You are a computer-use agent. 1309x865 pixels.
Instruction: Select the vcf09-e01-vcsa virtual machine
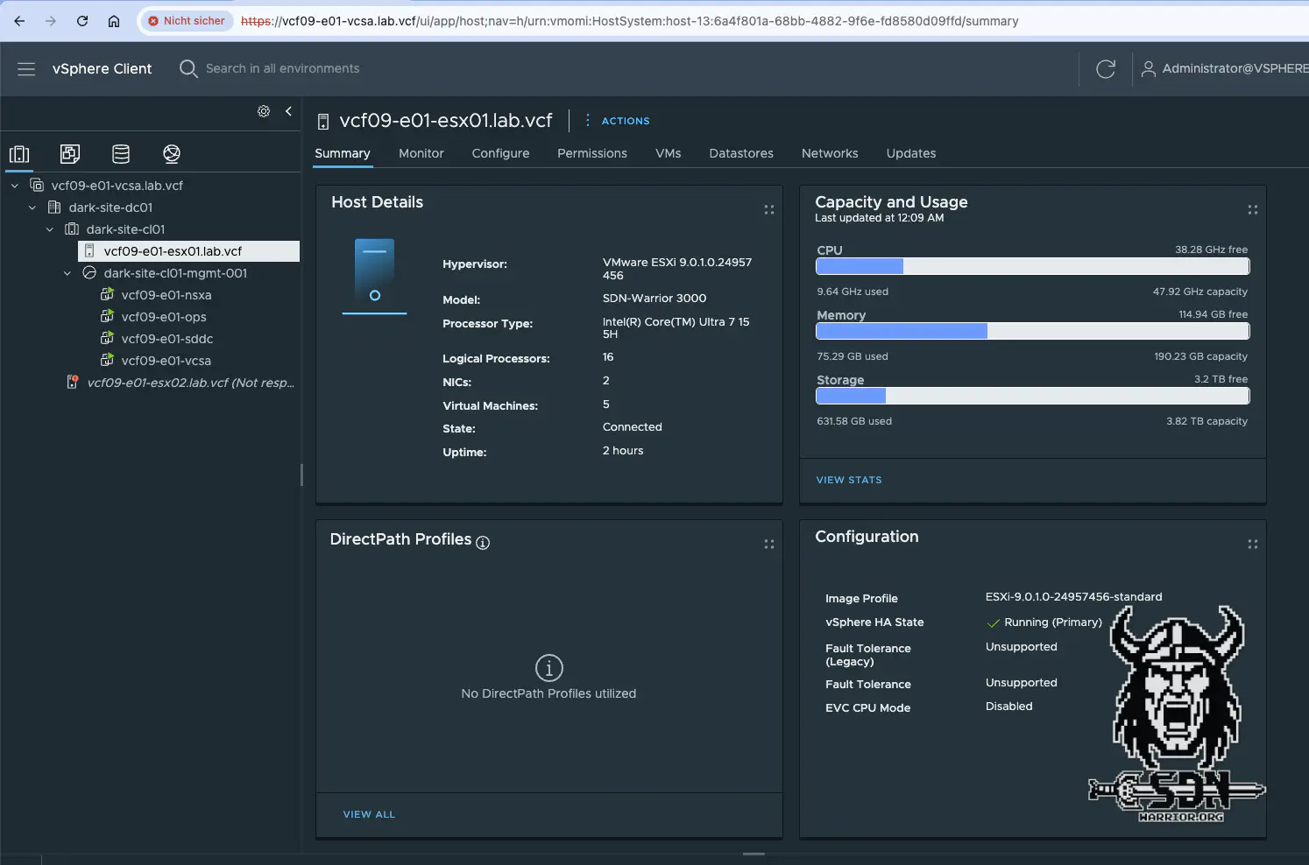[x=165, y=360]
